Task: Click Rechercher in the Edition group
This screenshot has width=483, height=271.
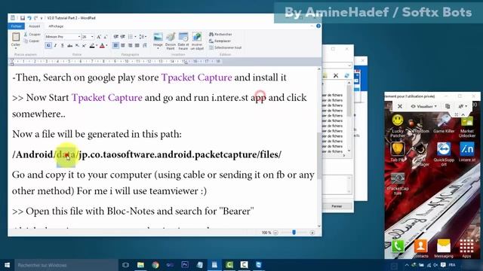Action: (x=220, y=35)
